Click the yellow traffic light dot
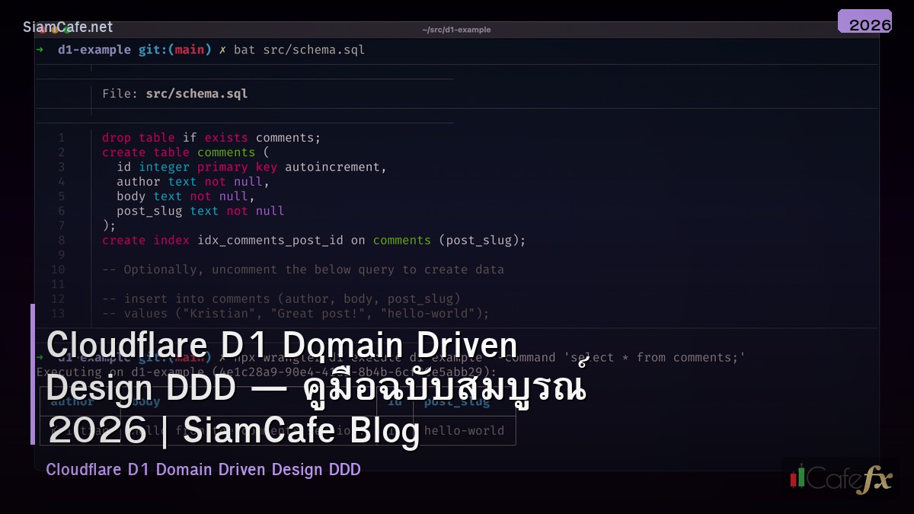The width and height of the screenshot is (914, 514). click(x=55, y=31)
